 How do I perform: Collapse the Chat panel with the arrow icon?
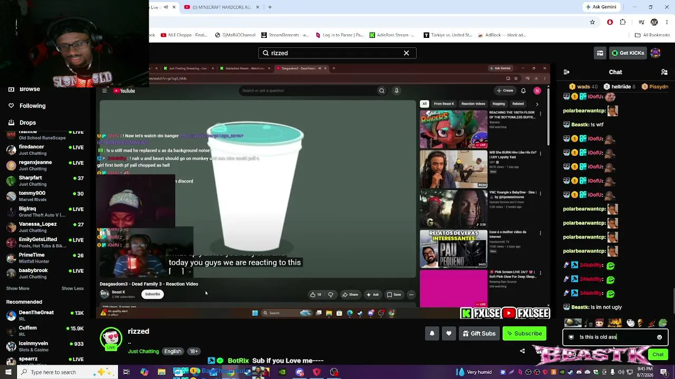point(566,72)
